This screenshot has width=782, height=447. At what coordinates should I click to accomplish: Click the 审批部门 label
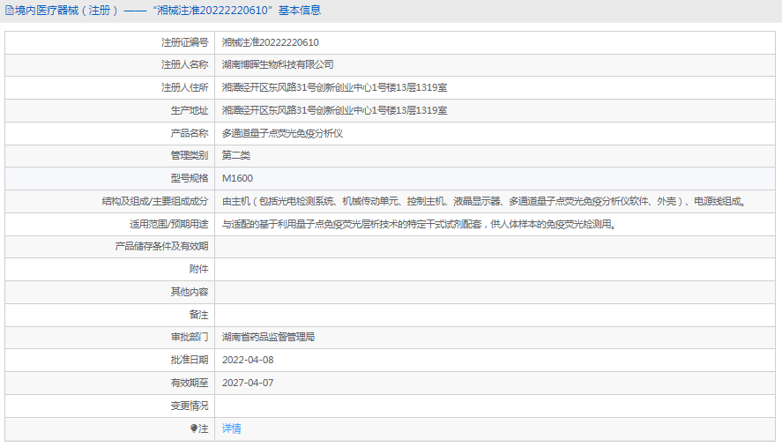pyautogui.click(x=190, y=338)
